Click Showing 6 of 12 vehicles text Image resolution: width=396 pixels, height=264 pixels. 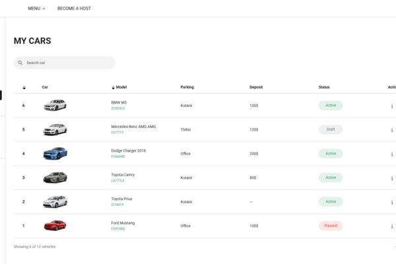click(34, 247)
